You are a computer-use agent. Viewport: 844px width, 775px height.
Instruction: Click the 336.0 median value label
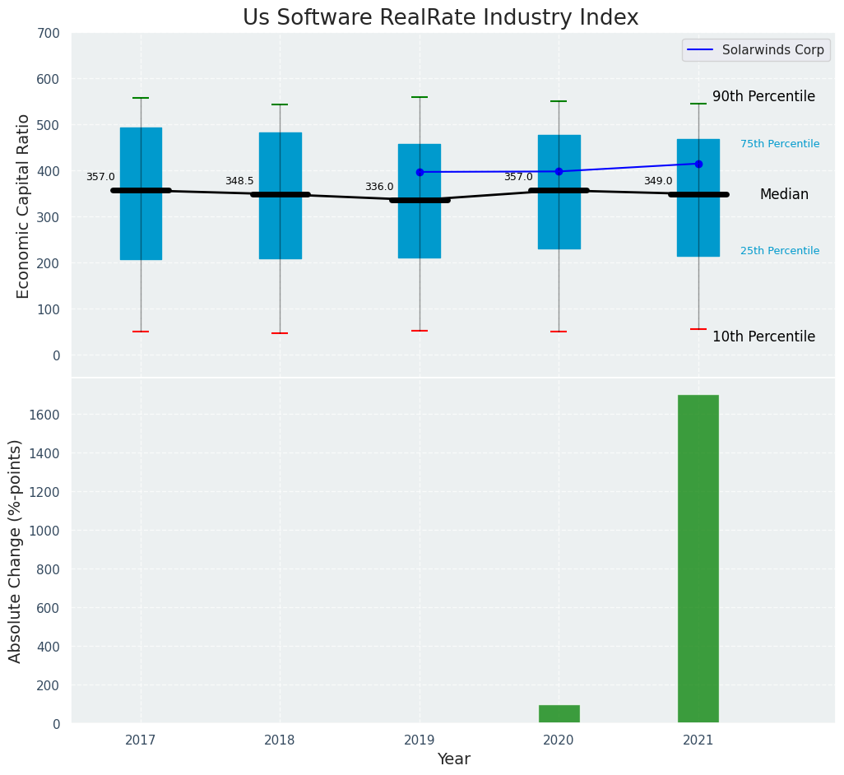[379, 187]
